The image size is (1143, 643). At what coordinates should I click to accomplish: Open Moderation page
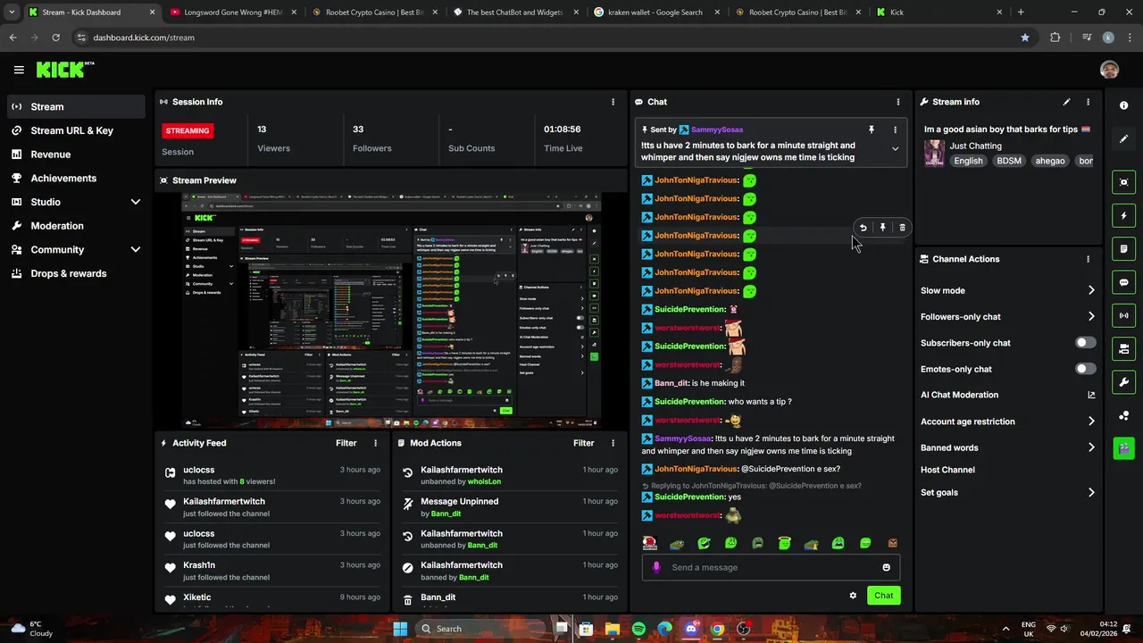click(x=77, y=226)
